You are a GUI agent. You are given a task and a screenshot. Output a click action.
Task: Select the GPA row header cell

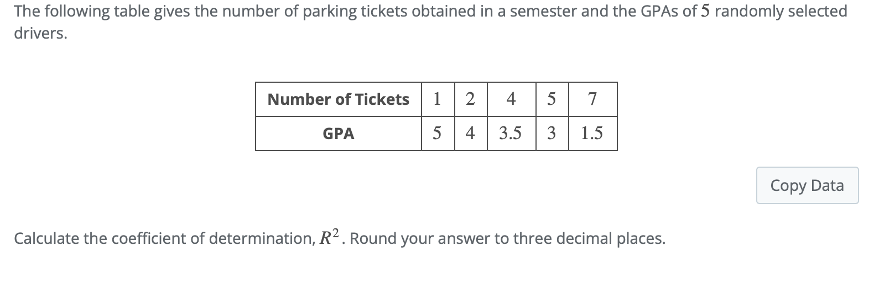coord(338,134)
